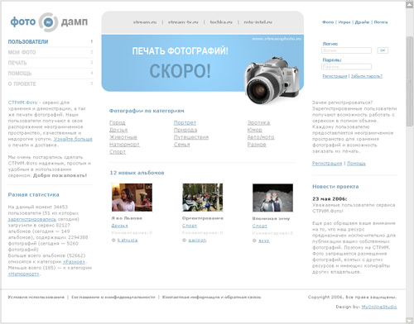Go to the stream.ru top link

pos(145,22)
